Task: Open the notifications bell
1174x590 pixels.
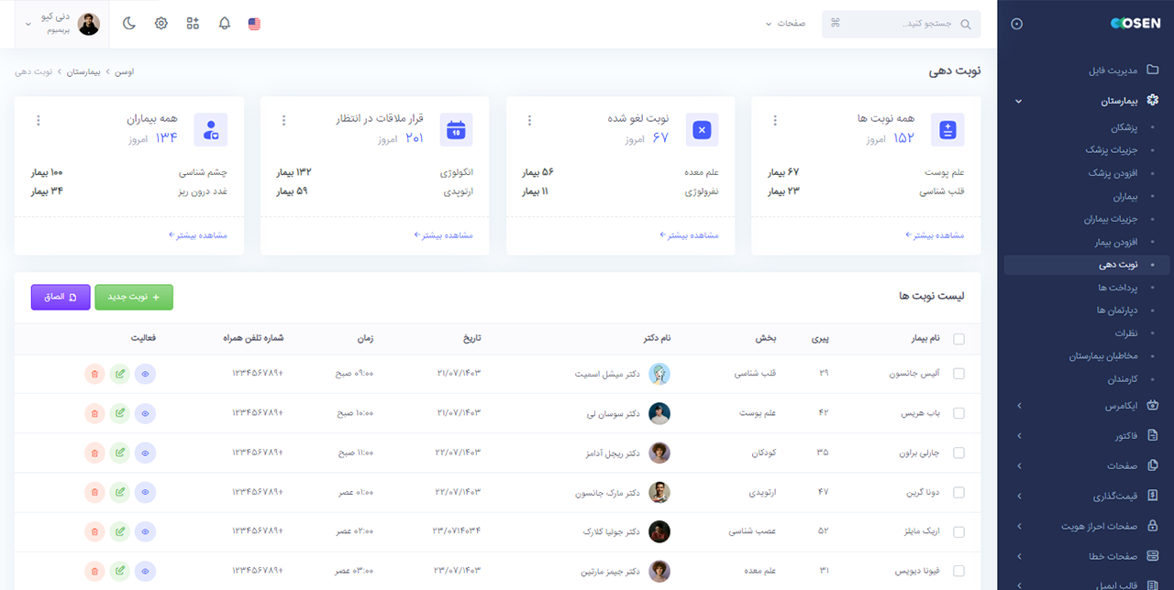Action: pyautogui.click(x=224, y=23)
